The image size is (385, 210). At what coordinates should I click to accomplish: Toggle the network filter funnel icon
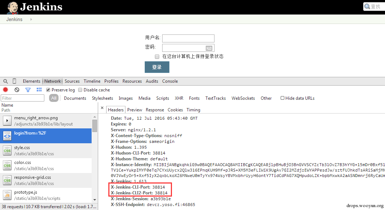pyautogui.click(x=28, y=90)
